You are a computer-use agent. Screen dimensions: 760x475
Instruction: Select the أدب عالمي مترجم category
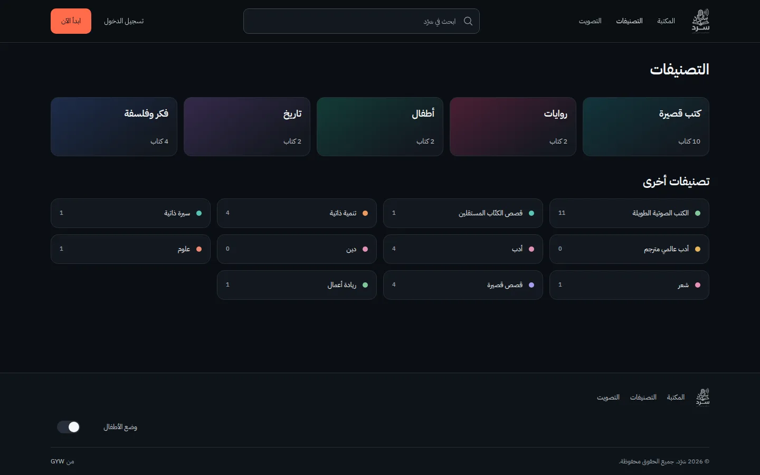(629, 249)
